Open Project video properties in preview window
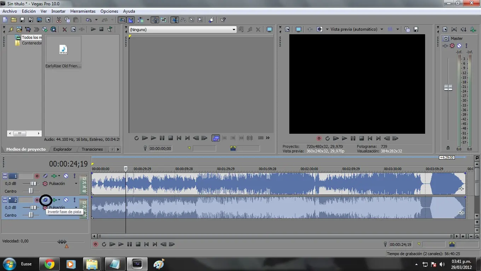The image size is (481, 271). tap(287, 29)
